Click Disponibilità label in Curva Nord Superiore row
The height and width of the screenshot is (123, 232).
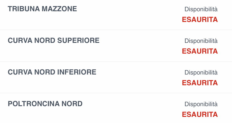[201, 41]
